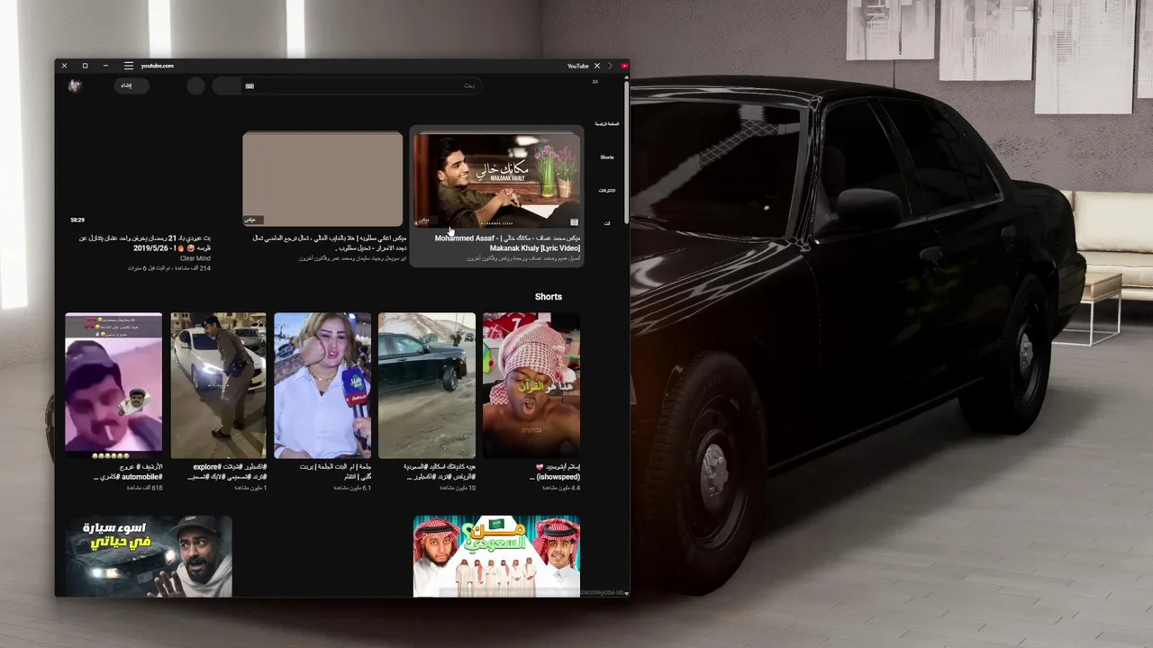Open the ishowspeed Short thumbnail
Viewport: 1153px width, 648px height.
click(531, 385)
